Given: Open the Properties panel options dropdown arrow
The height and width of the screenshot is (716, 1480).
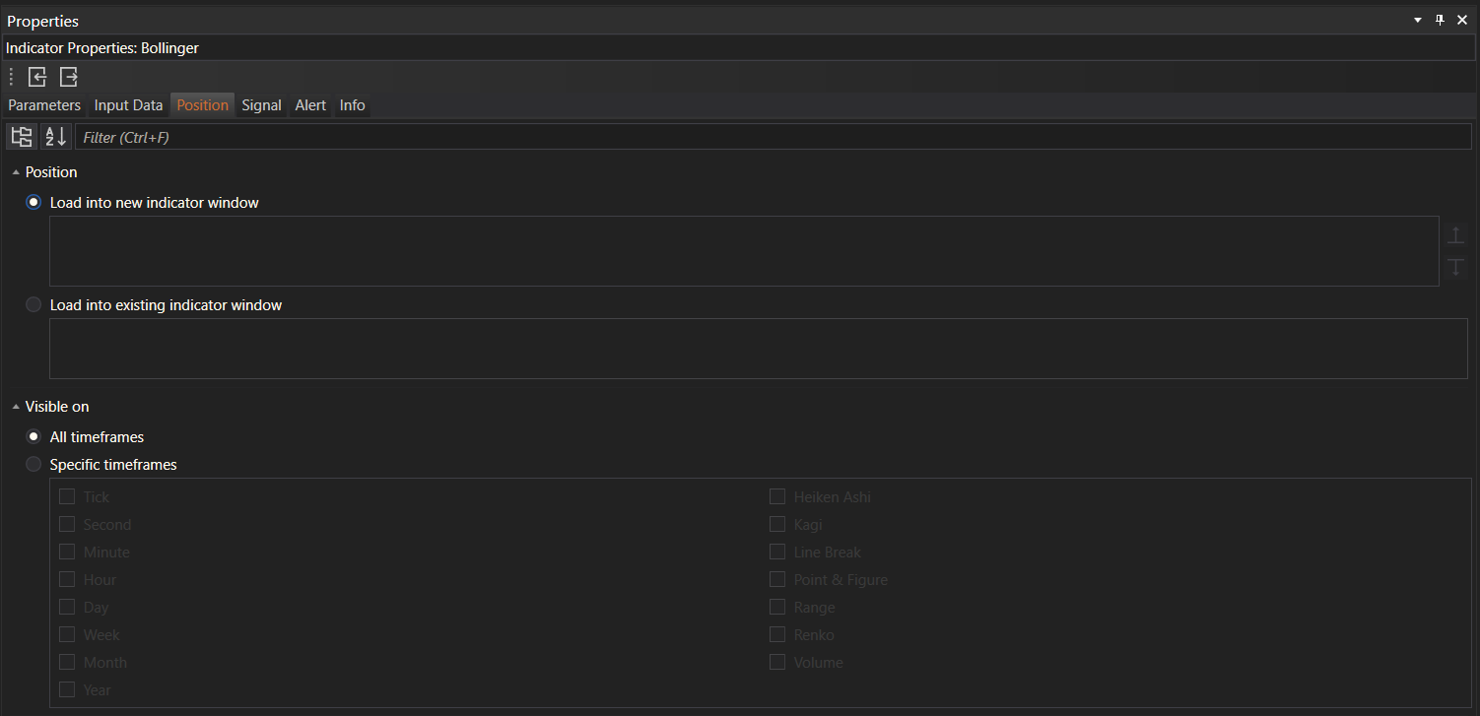Looking at the screenshot, I should [1418, 20].
